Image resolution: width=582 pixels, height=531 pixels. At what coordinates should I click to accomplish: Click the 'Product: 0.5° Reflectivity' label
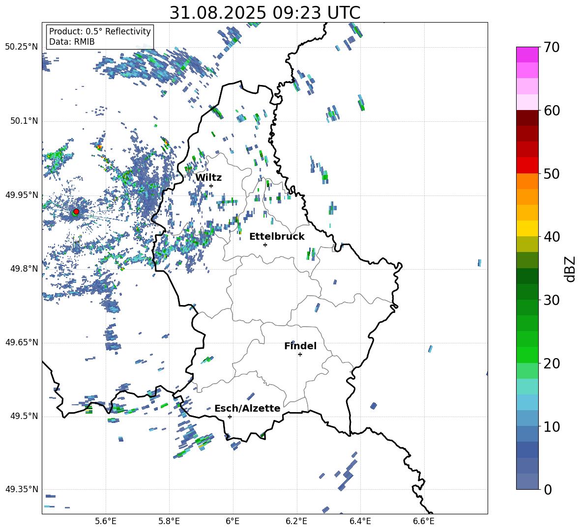click(x=100, y=31)
